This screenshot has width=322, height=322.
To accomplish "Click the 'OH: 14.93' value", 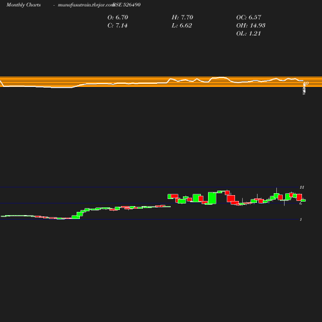I will point(251,25).
